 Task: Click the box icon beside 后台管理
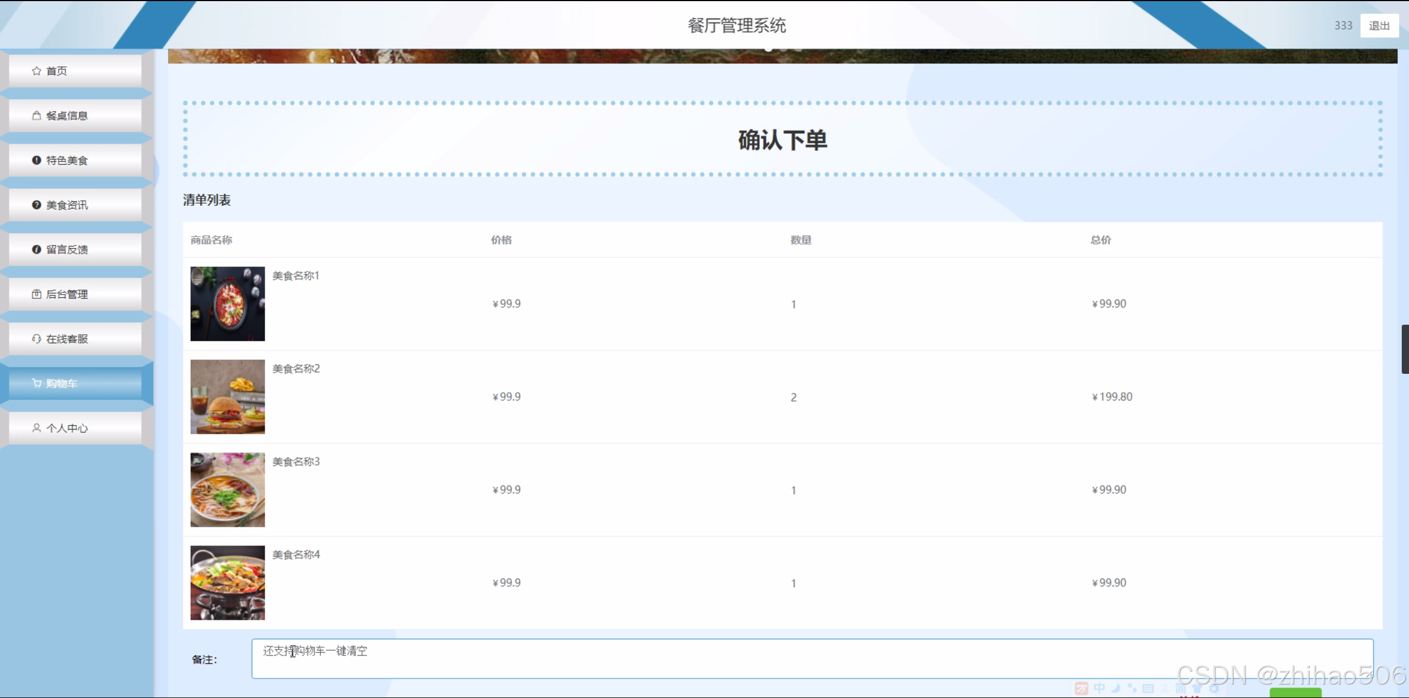click(x=37, y=294)
